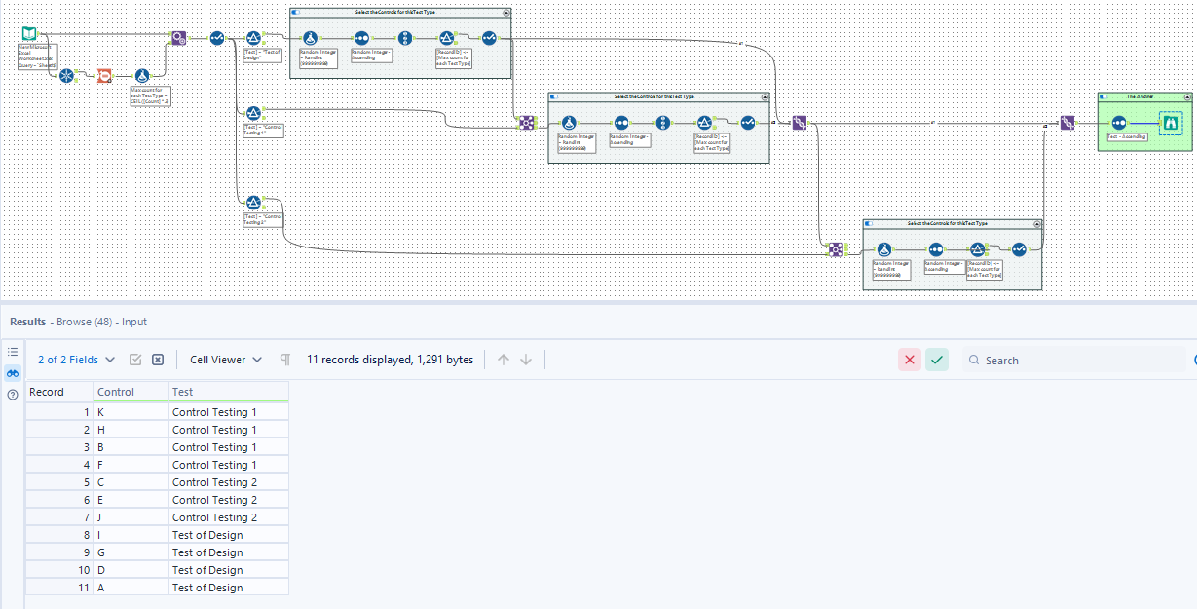Switch to the metadata list view in results sidebar
Screen dimensions: 1197x609
point(13,351)
